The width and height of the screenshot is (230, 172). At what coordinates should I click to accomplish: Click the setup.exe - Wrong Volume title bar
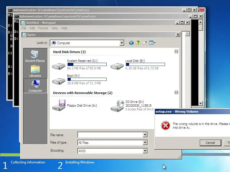192,112
